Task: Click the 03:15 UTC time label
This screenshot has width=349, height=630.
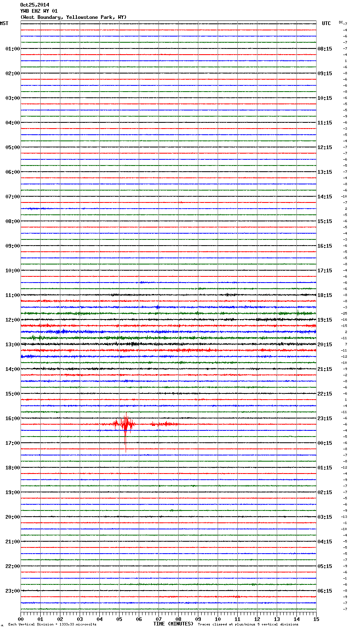Action: pos(325,517)
